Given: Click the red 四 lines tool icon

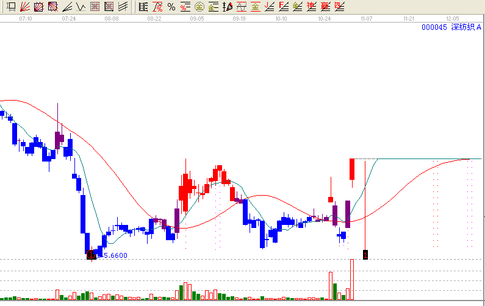Looking at the screenshot, I should coord(339,7).
